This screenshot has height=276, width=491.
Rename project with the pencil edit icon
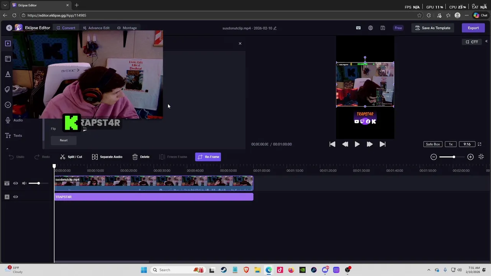275,28
